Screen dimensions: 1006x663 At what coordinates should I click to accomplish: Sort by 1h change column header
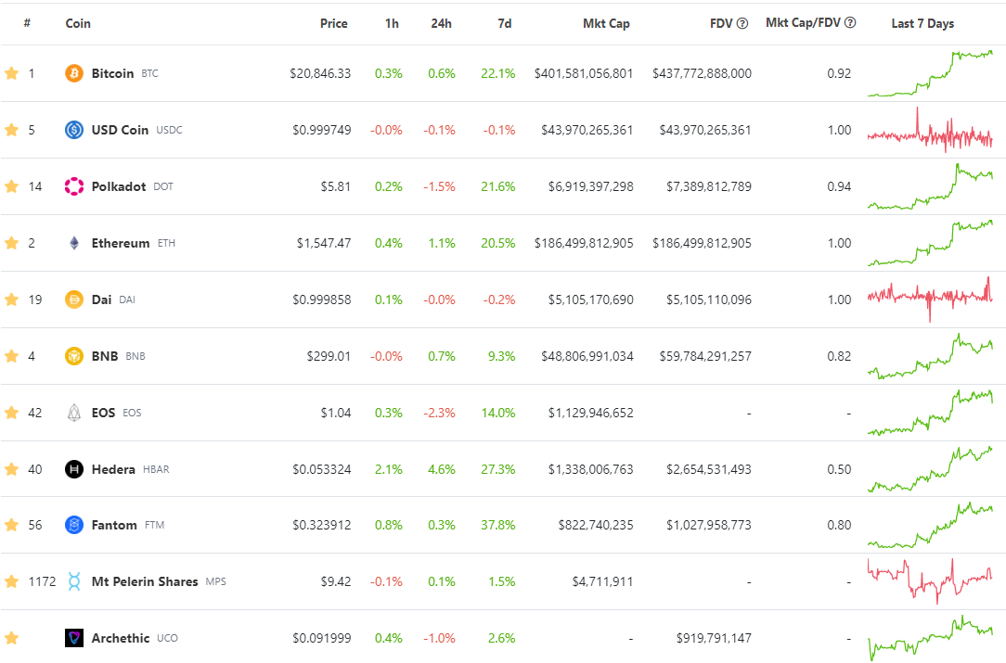click(x=392, y=23)
